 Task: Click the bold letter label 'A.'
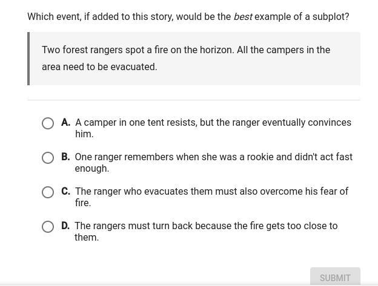66,122
